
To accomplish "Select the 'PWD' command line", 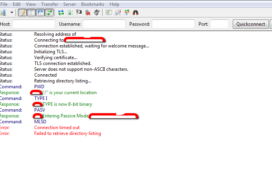I will [x=39, y=87].
